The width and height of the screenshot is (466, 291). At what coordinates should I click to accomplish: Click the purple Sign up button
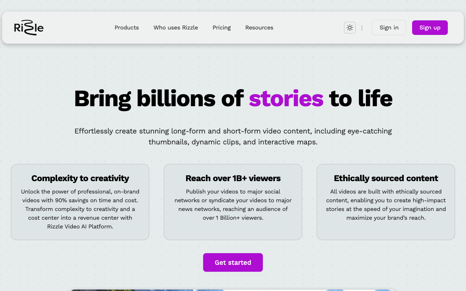click(x=430, y=28)
